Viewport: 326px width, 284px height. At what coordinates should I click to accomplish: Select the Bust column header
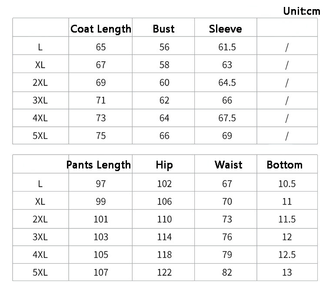[x=163, y=29]
